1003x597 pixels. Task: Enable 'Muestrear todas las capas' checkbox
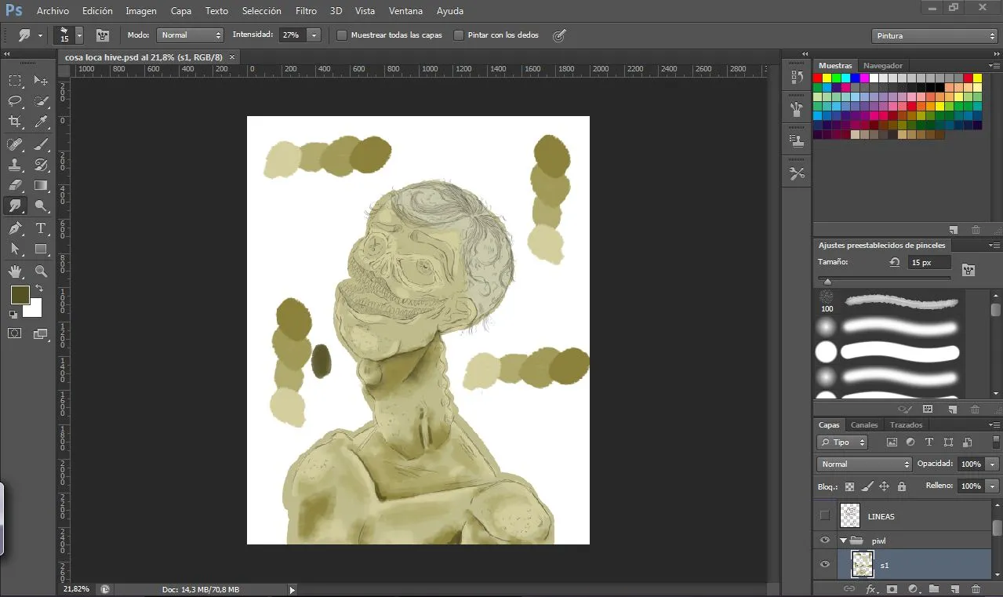[x=342, y=35]
